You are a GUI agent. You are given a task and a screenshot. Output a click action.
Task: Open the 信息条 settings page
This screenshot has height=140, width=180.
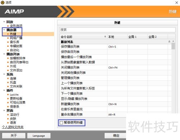14,107
